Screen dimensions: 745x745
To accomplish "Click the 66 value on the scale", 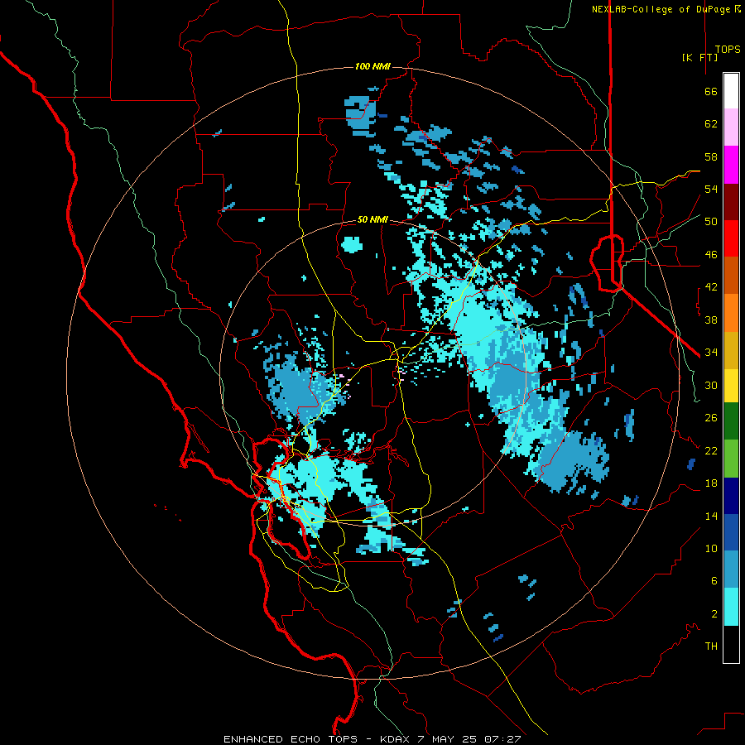I will click(x=711, y=91).
